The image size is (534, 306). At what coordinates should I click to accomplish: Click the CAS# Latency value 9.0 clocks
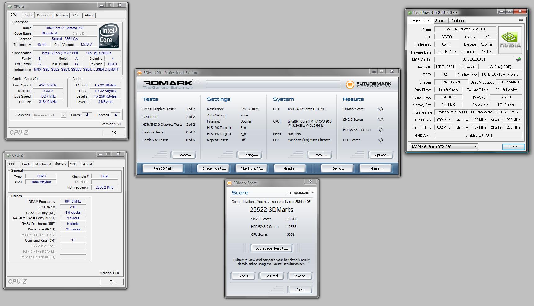(x=73, y=213)
